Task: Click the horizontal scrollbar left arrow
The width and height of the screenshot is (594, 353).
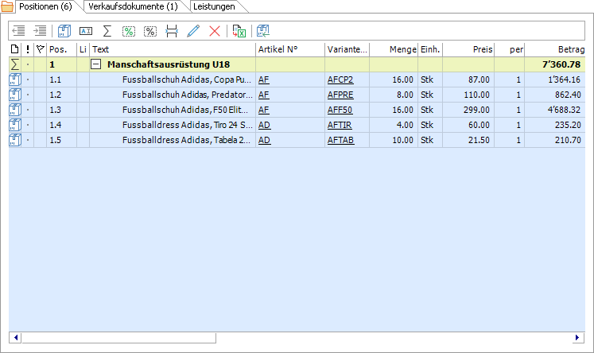Action: coord(16,337)
